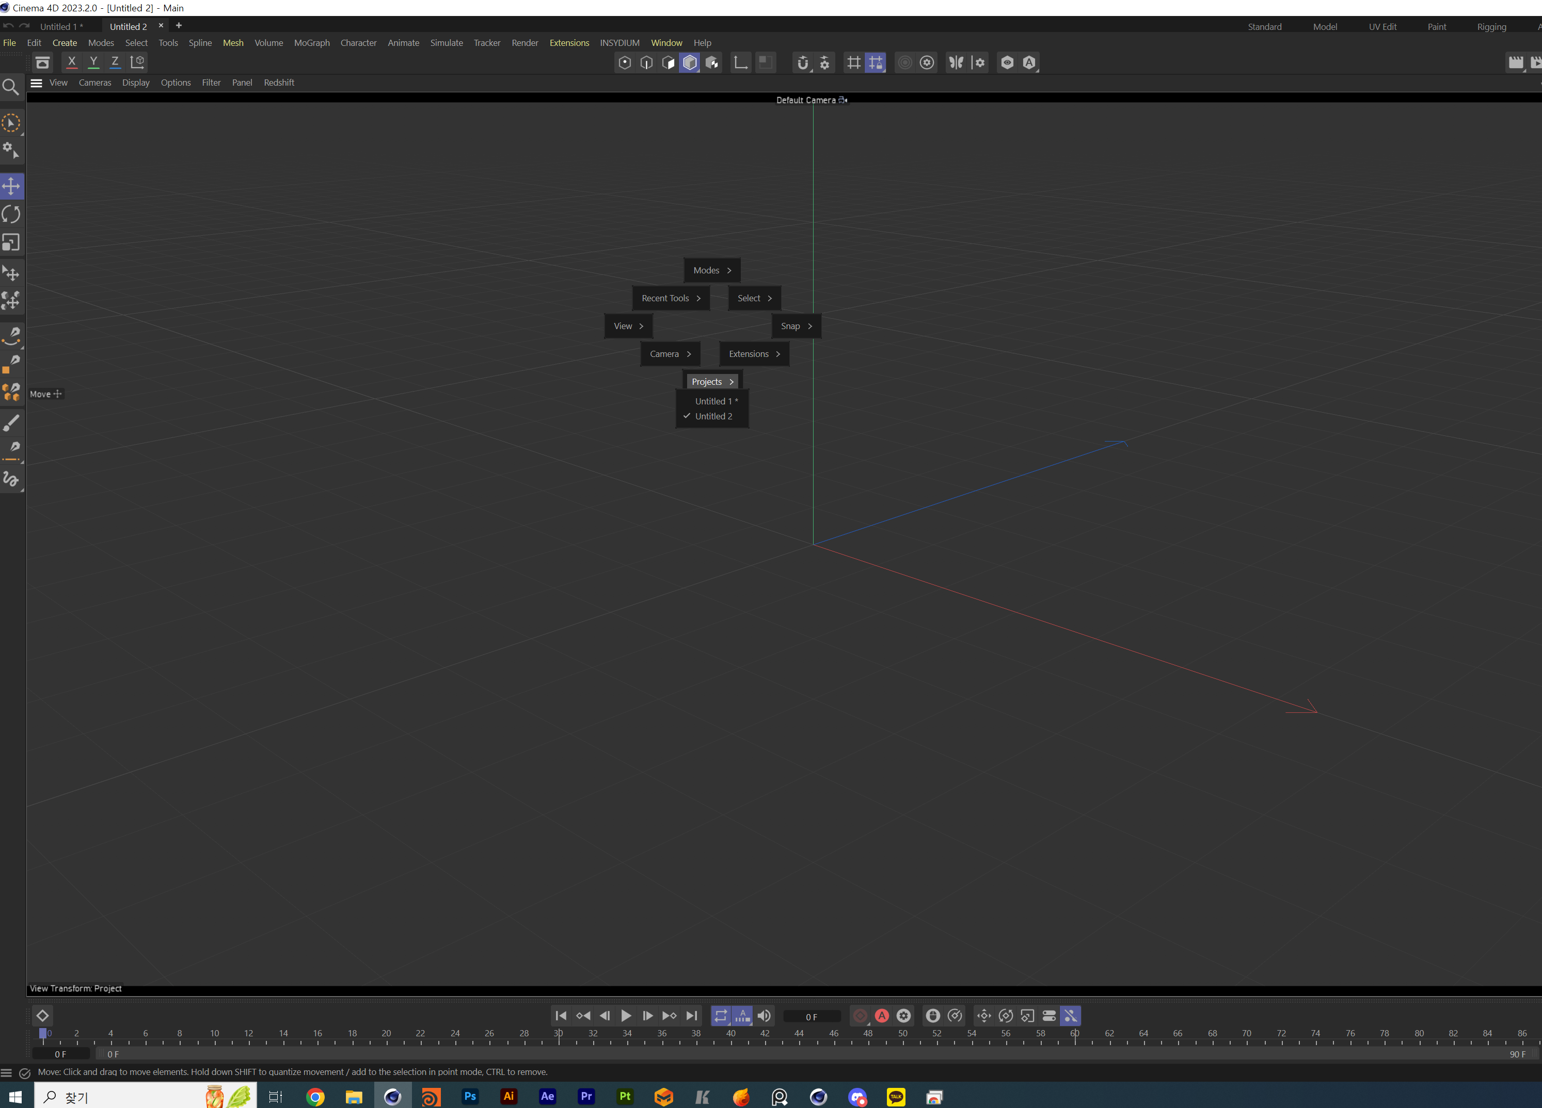Open keyframe options gear in timeline
The width and height of the screenshot is (1542, 1108).
click(903, 1016)
